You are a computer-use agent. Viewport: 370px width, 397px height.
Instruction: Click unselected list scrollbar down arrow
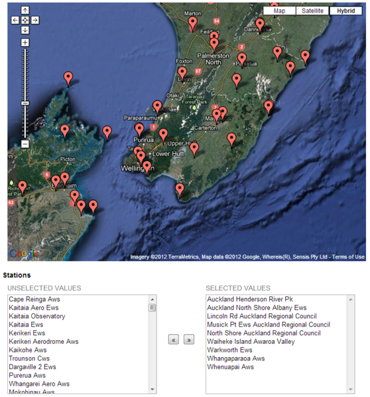point(153,390)
